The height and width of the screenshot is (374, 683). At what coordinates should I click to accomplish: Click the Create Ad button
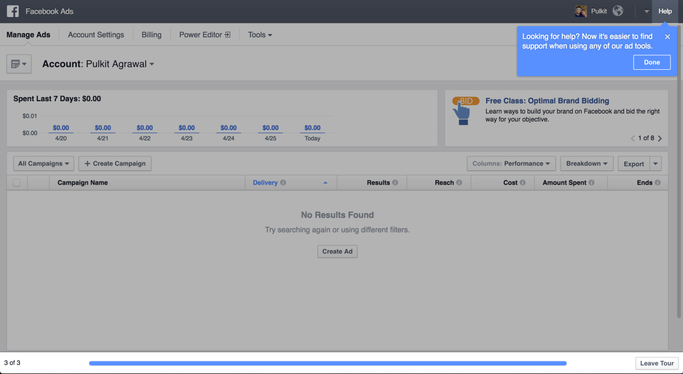(338, 251)
